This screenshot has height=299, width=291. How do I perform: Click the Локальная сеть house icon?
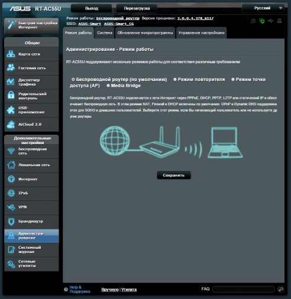(11, 165)
